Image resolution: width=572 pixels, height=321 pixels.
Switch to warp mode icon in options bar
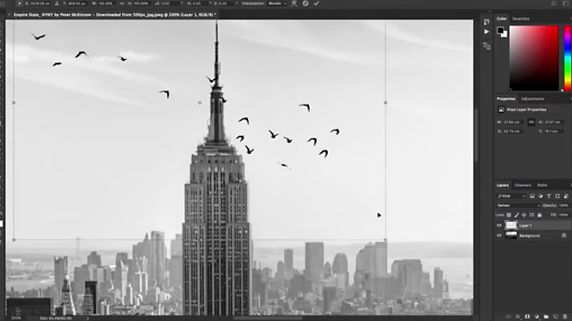pos(294,3)
